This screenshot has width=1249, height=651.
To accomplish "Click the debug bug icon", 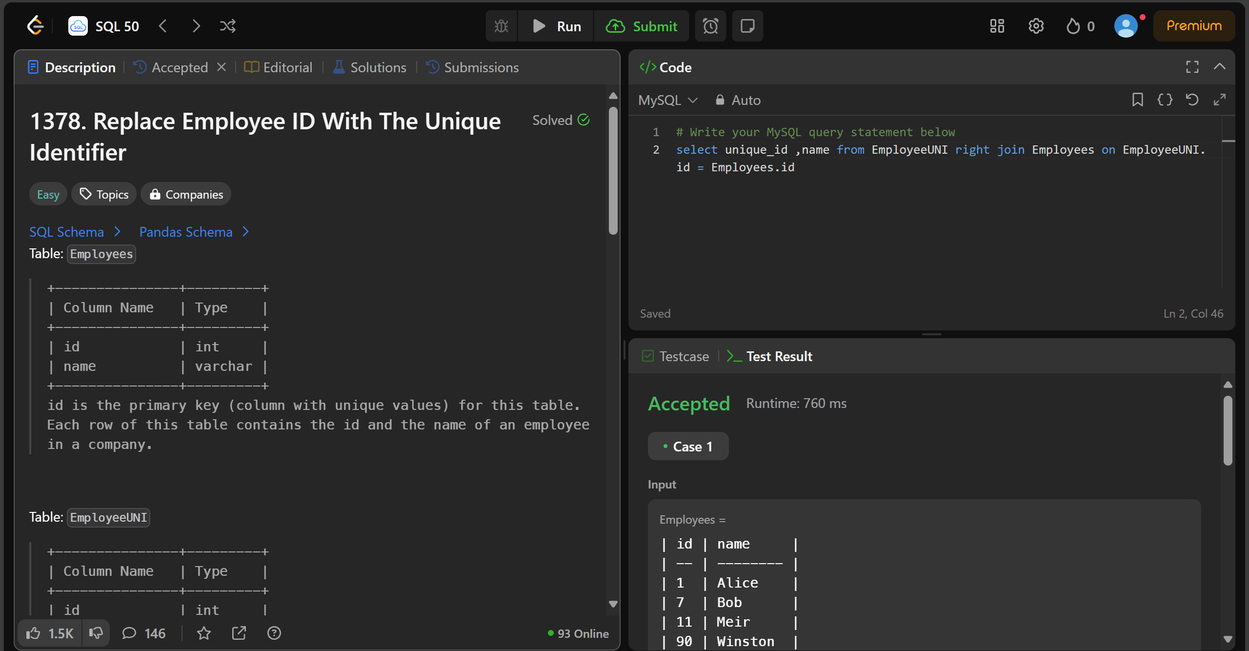I will (501, 26).
